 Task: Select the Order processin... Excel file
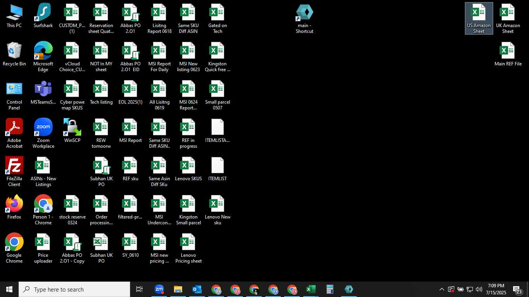pyautogui.click(x=101, y=210)
